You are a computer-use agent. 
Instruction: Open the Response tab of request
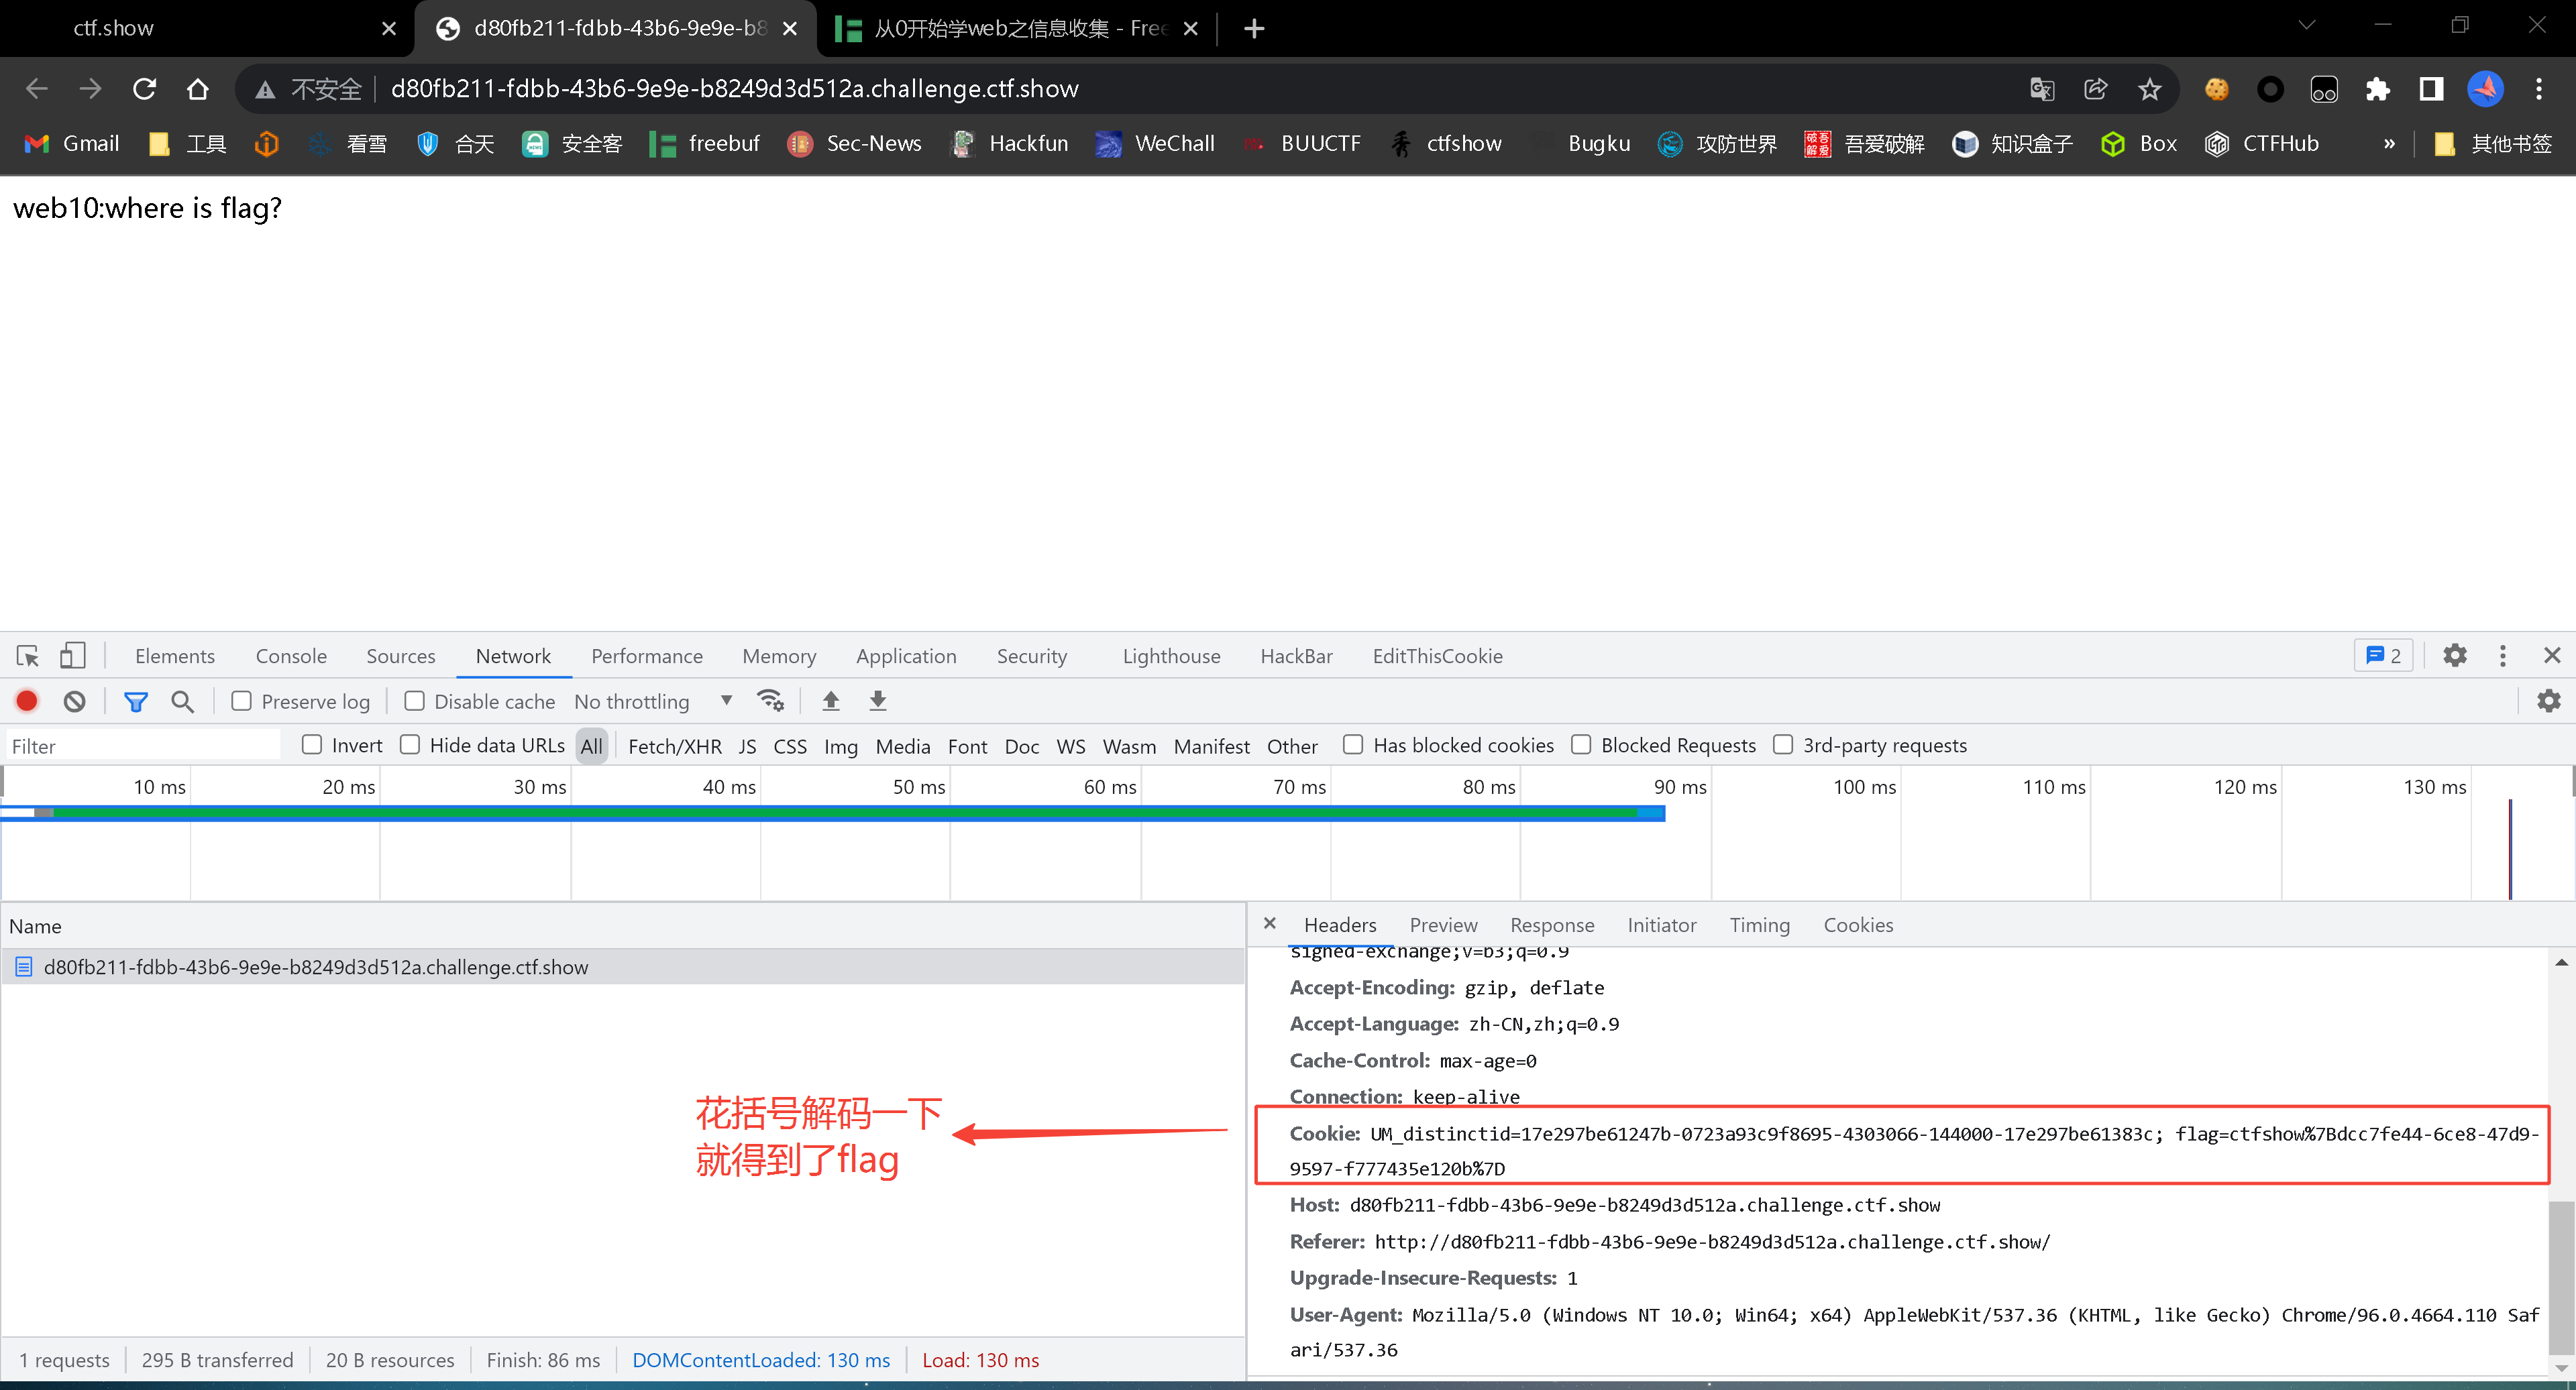1551,925
